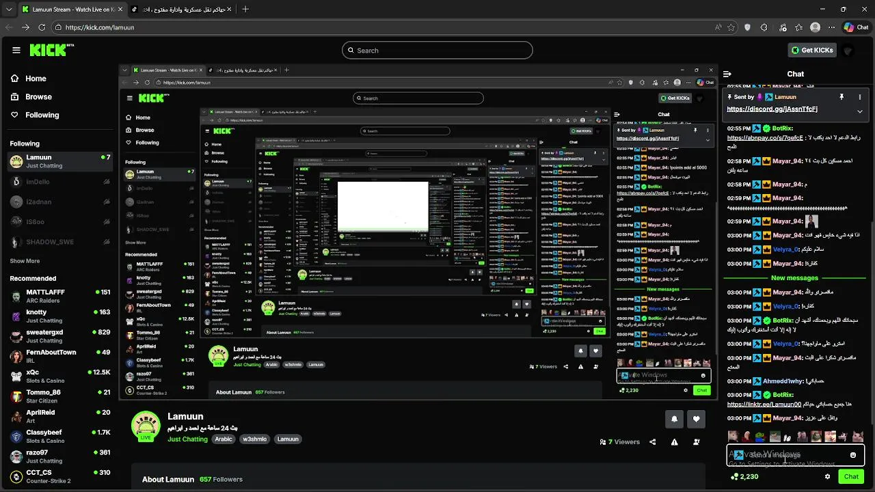Open sweatergxd recommended channel
Viewport: 875px width, 492px height.
59,336
